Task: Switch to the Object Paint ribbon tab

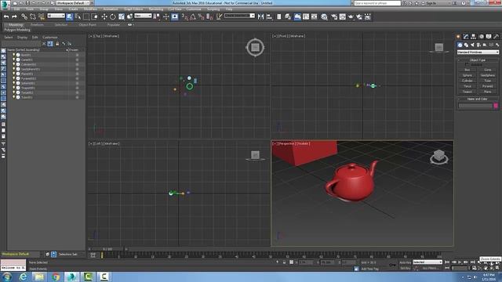Action: (87, 24)
